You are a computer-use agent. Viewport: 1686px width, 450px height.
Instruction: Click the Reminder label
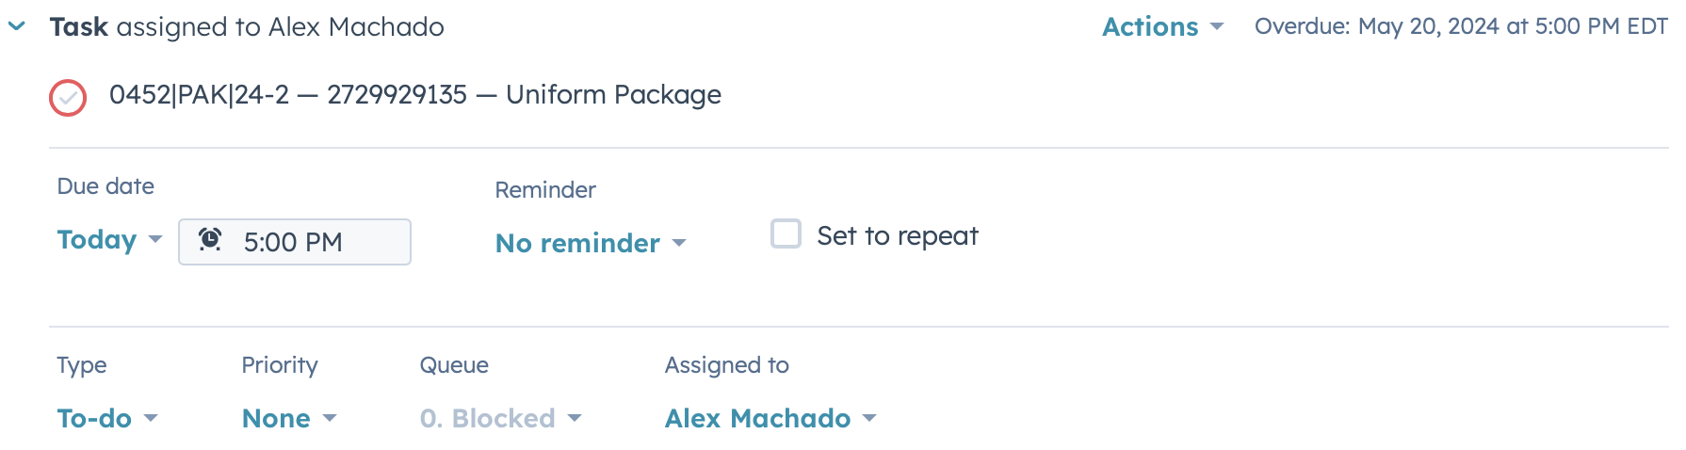coord(545,190)
